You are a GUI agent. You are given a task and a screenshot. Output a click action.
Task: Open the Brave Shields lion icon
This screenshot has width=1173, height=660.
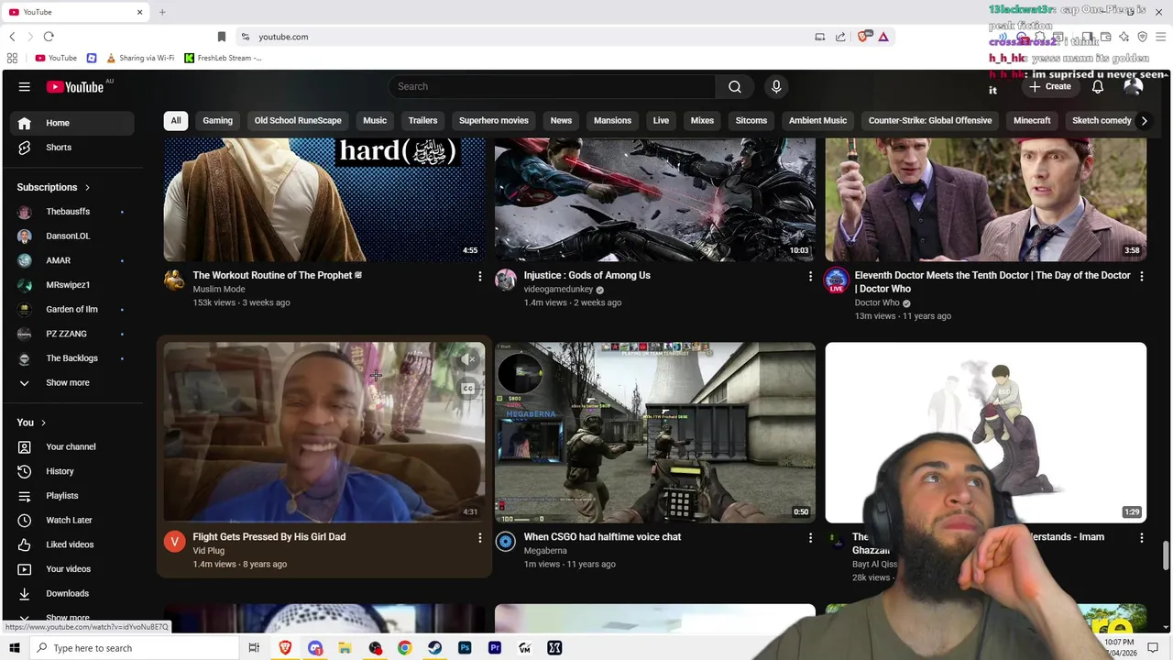(863, 37)
